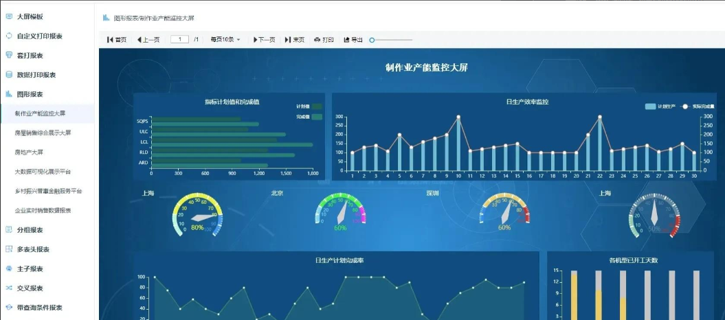
Task: Select 制作业产能监控大屏 in the sidebar
Action: point(47,113)
